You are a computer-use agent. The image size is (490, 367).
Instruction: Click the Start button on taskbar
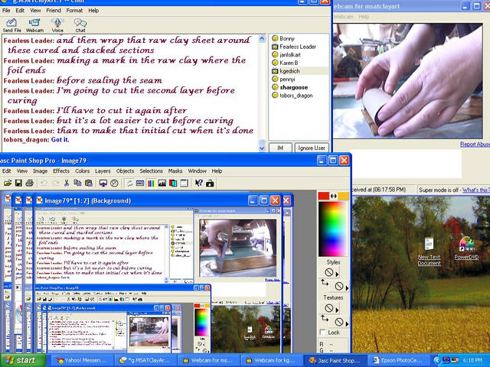(23, 360)
